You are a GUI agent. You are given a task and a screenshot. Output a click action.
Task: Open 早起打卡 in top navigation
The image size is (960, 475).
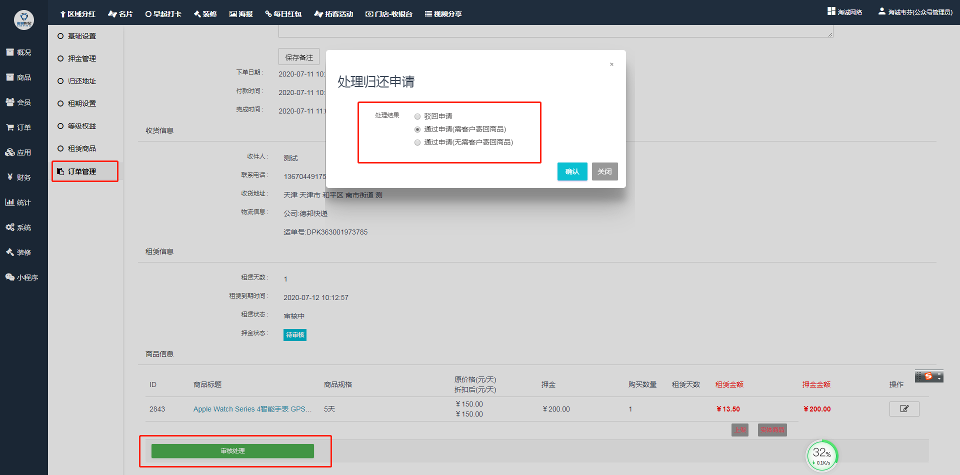(x=163, y=14)
